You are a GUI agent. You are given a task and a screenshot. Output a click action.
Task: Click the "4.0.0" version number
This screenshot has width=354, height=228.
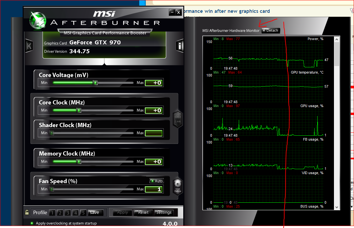click(170, 224)
